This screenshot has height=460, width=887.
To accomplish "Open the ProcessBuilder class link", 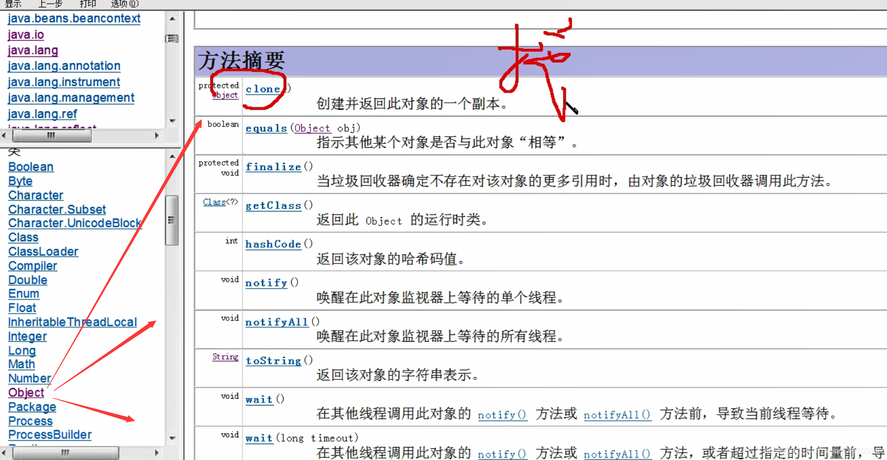I will pyautogui.click(x=50, y=435).
